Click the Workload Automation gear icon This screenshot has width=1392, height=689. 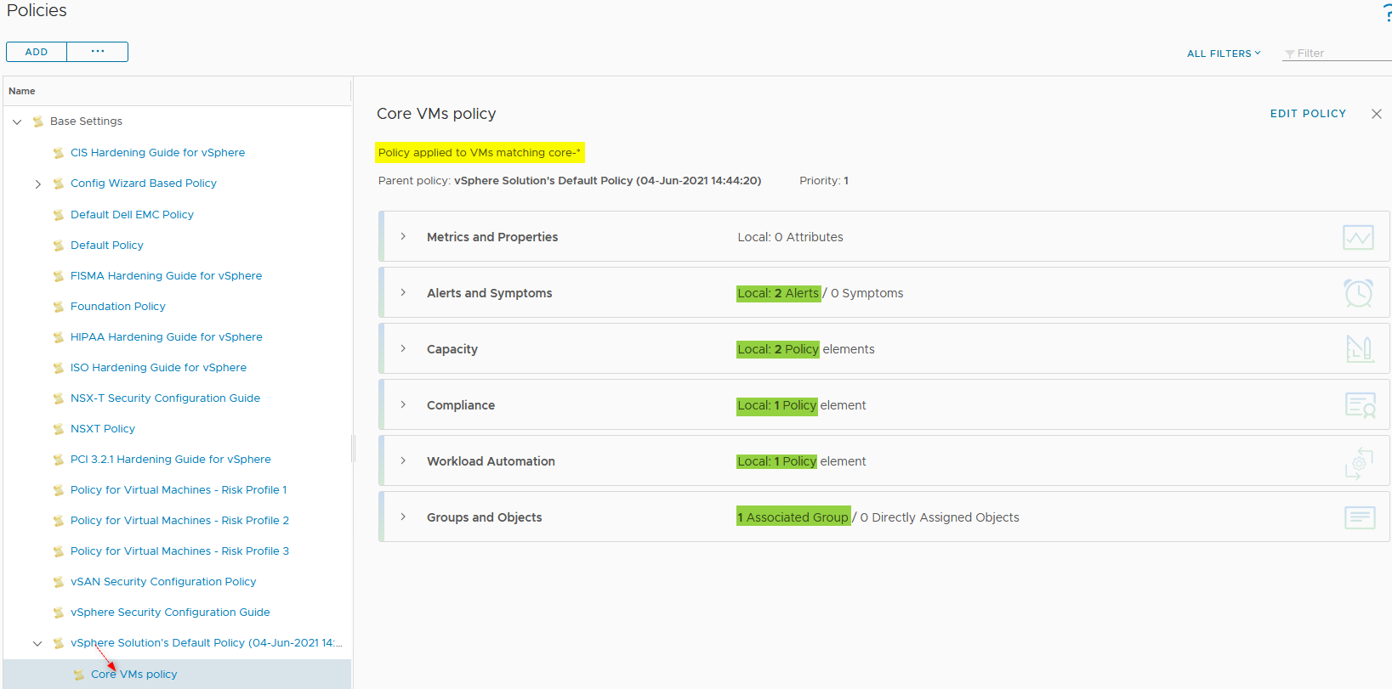tap(1359, 463)
